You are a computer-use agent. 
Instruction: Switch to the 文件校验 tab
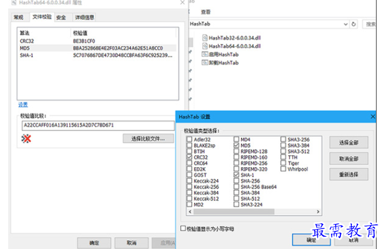[x=42, y=16]
